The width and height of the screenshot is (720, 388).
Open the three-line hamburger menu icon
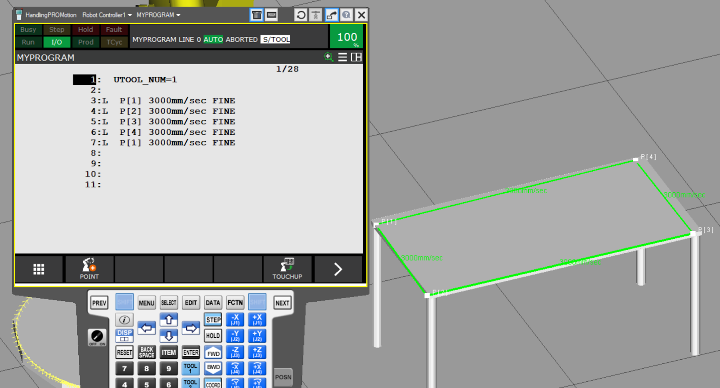pyautogui.click(x=342, y=57)
